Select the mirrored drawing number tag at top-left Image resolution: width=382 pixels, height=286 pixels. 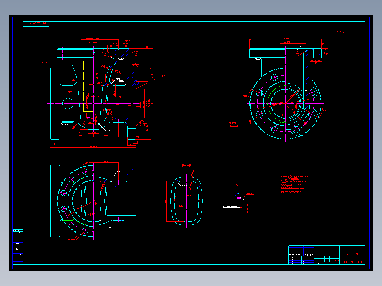pos(36,24)
